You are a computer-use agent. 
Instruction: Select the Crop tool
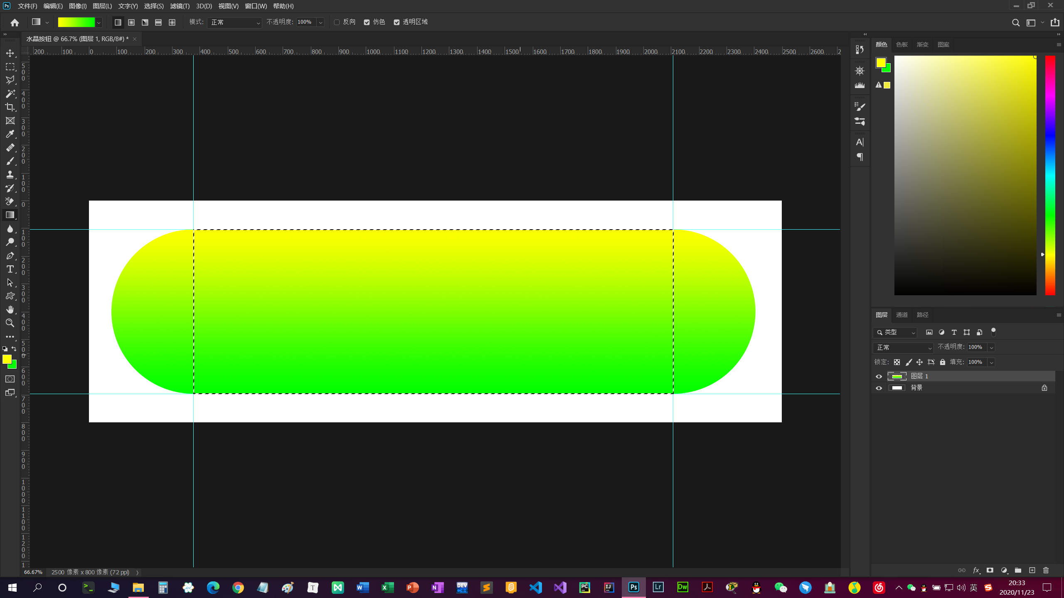(x=10, y=107)
